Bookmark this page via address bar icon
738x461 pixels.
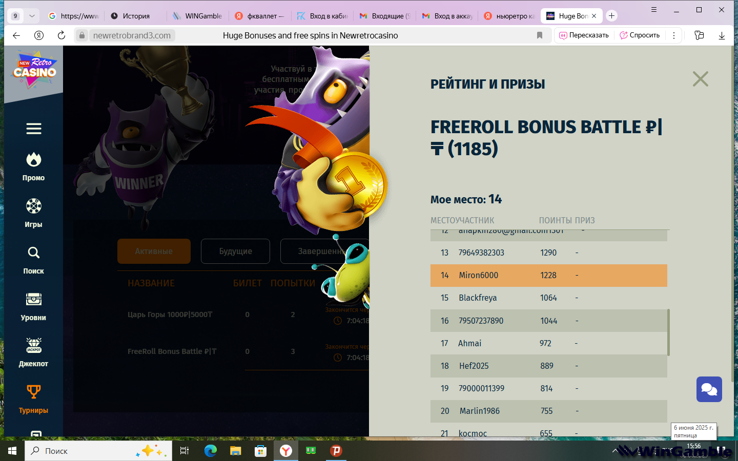tap(540, 35)
